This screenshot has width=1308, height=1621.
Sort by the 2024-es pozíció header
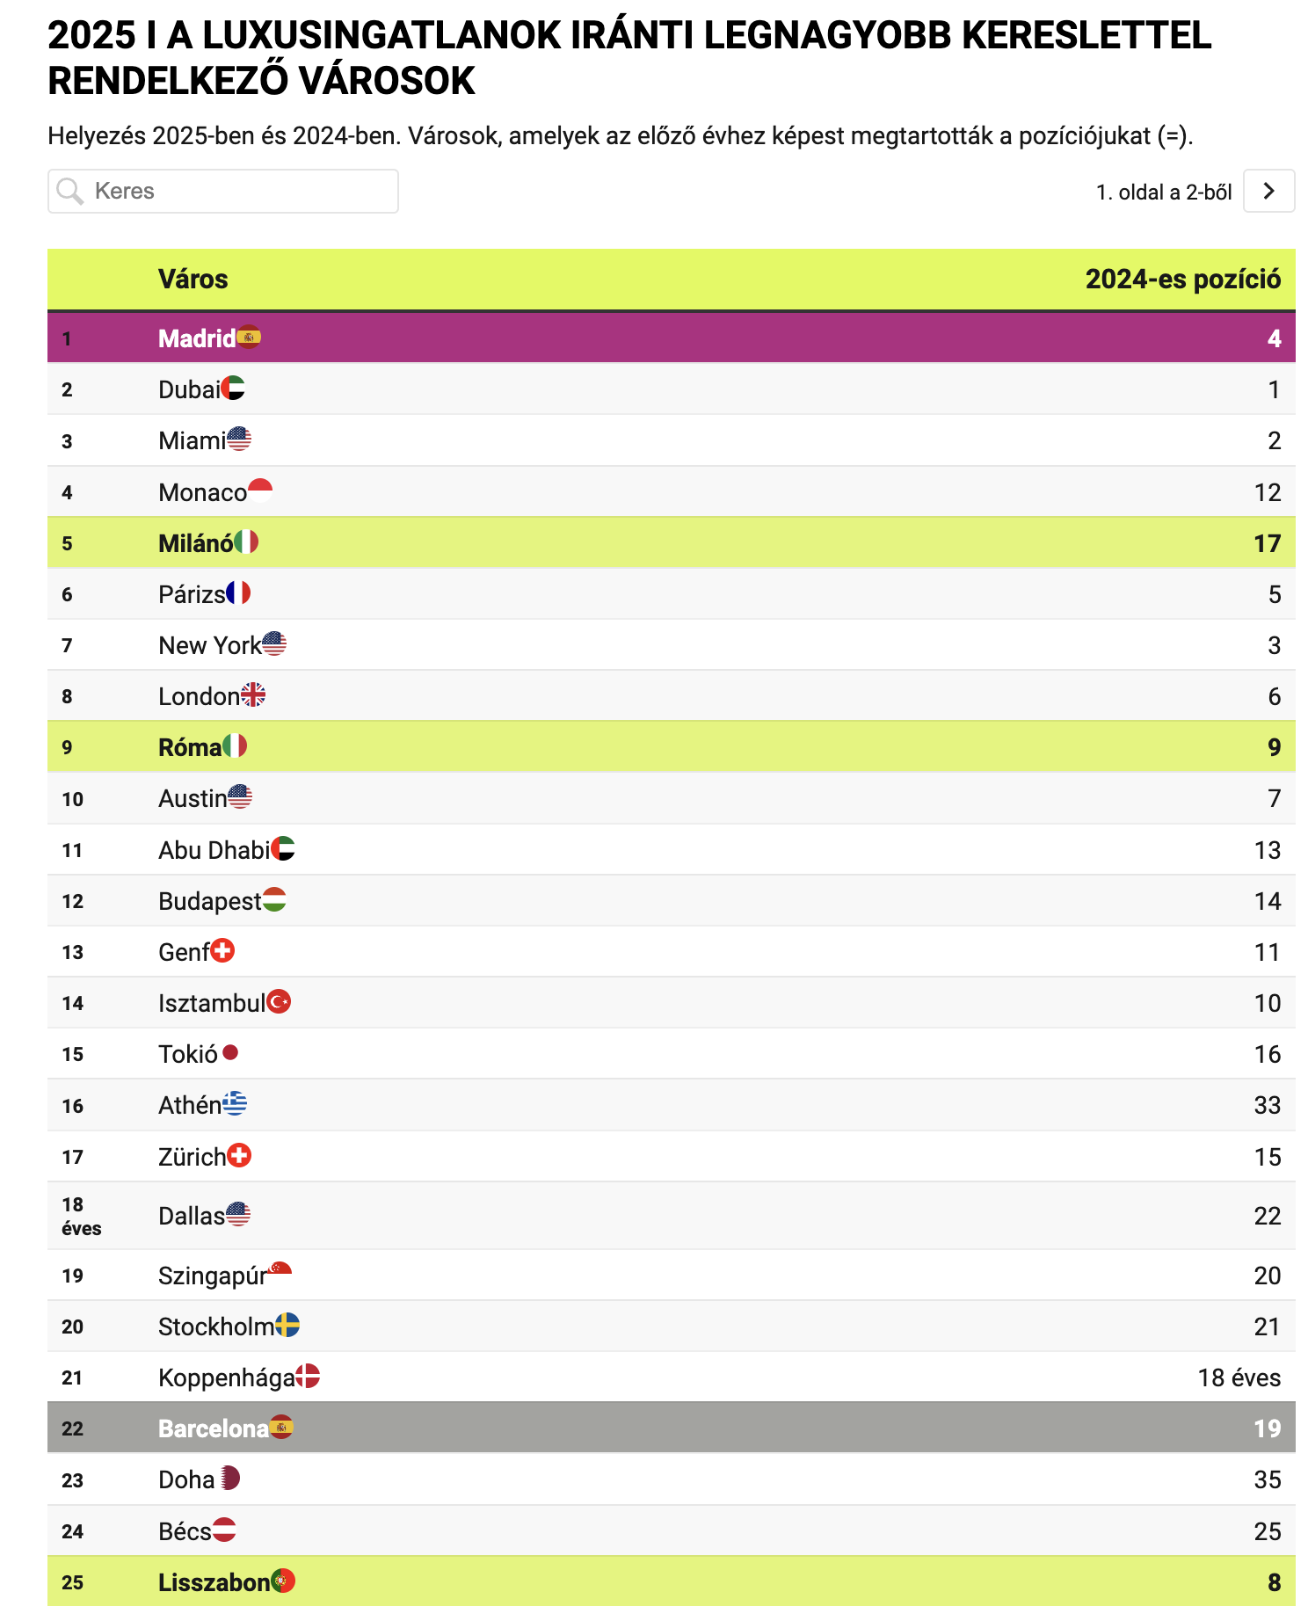click(1183, 280)
